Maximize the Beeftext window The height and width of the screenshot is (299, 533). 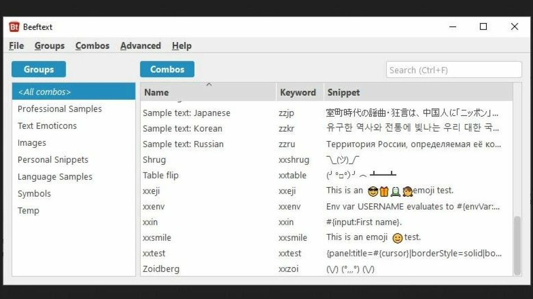(x=483, y=27)
